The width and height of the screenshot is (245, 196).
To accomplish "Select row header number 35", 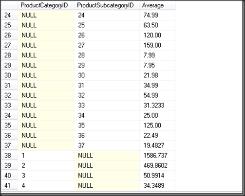I will pyautogui.click(x=9, y=125).
